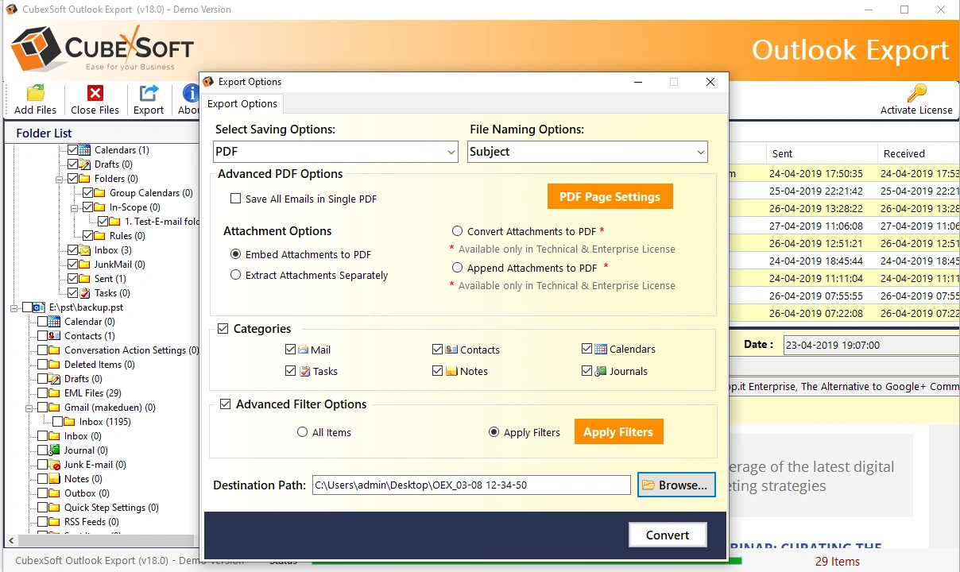Enable Save All Emails in Single PDF
This screenshot has height=572, width=960.
pos(235,199)
